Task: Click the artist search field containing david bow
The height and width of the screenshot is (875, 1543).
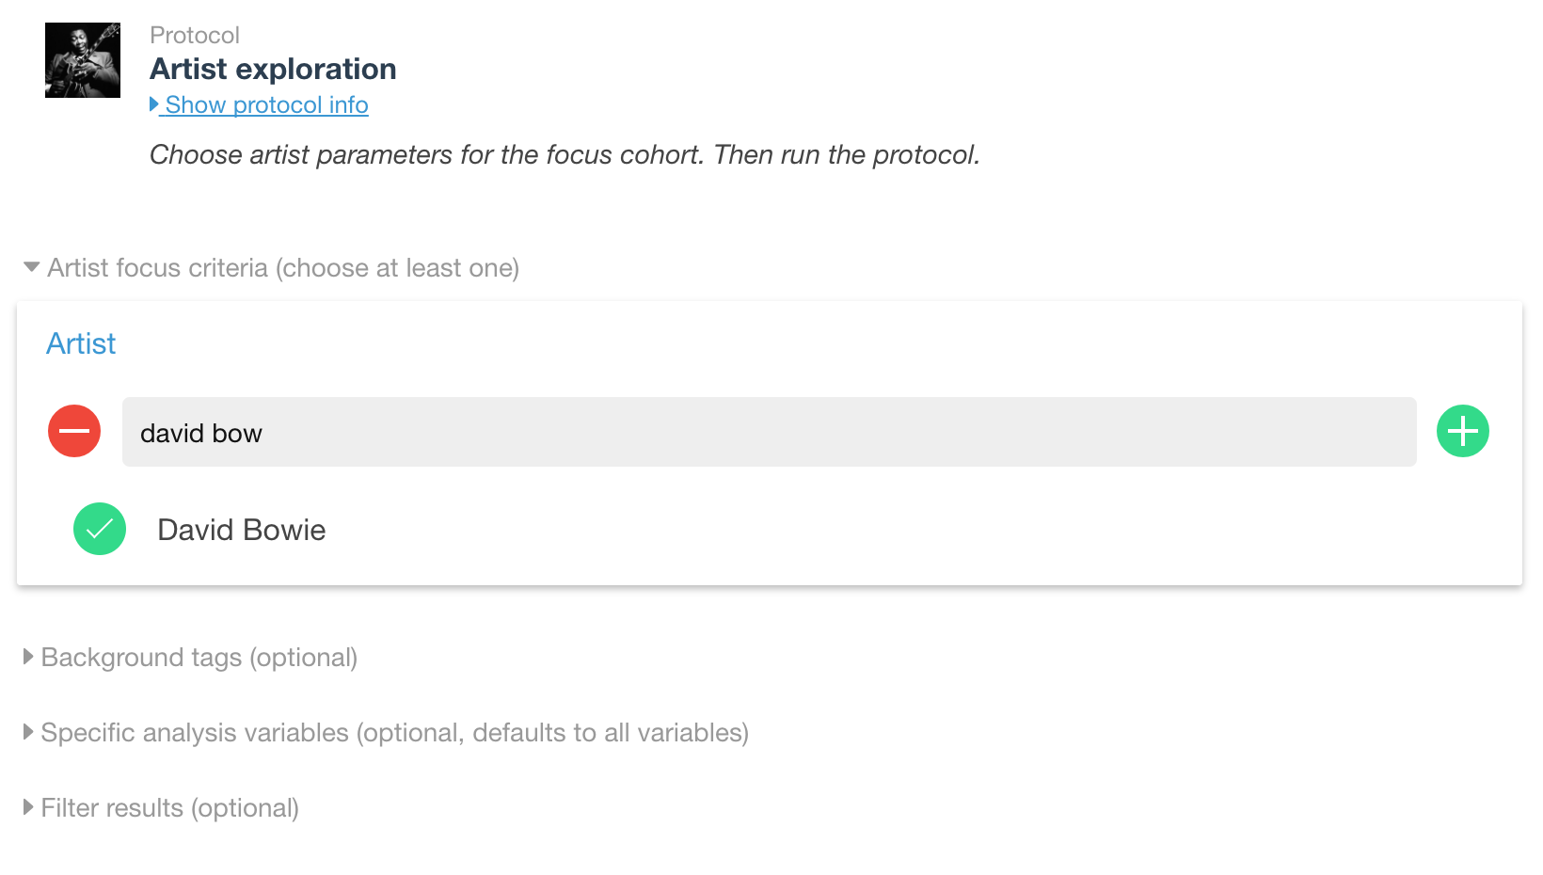Action: (769, 432)
